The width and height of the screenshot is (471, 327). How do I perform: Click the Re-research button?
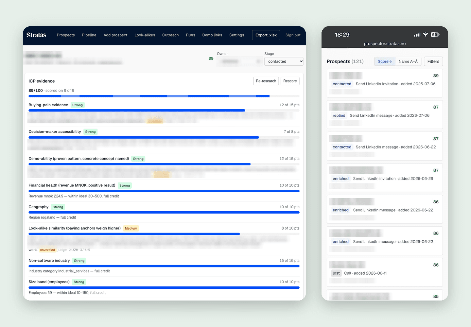[x=266, y=81]
